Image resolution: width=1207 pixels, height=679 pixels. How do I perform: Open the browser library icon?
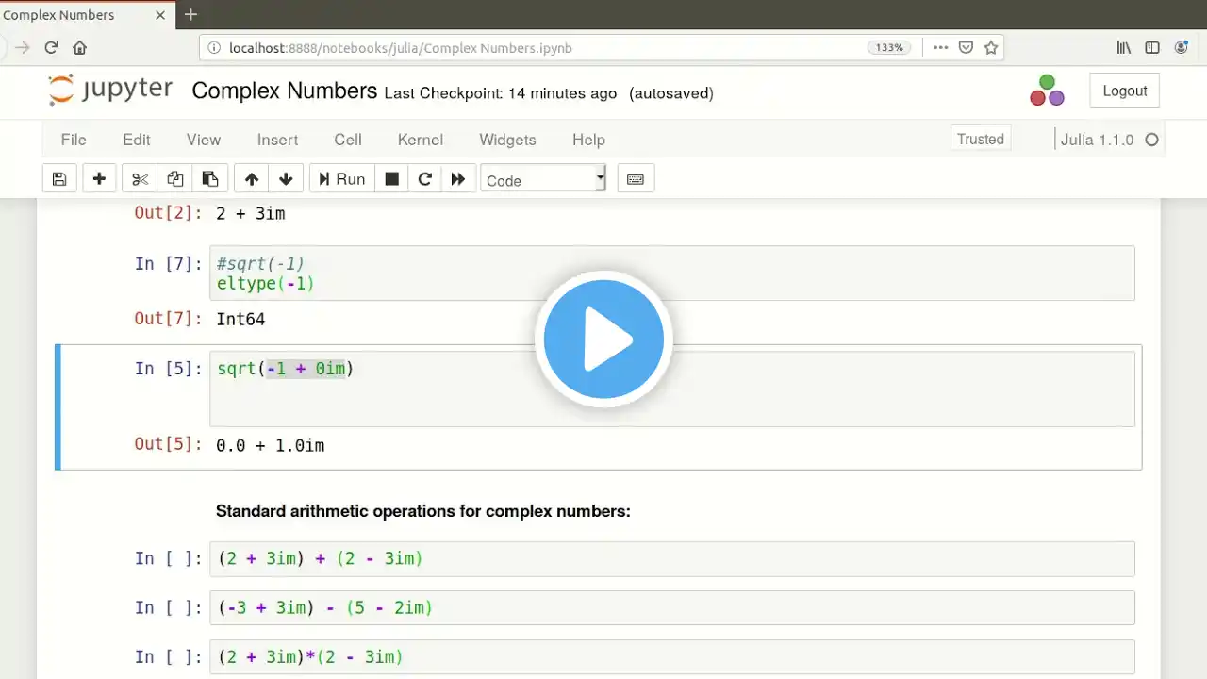pyautogui.click(x=1124, y=47)
